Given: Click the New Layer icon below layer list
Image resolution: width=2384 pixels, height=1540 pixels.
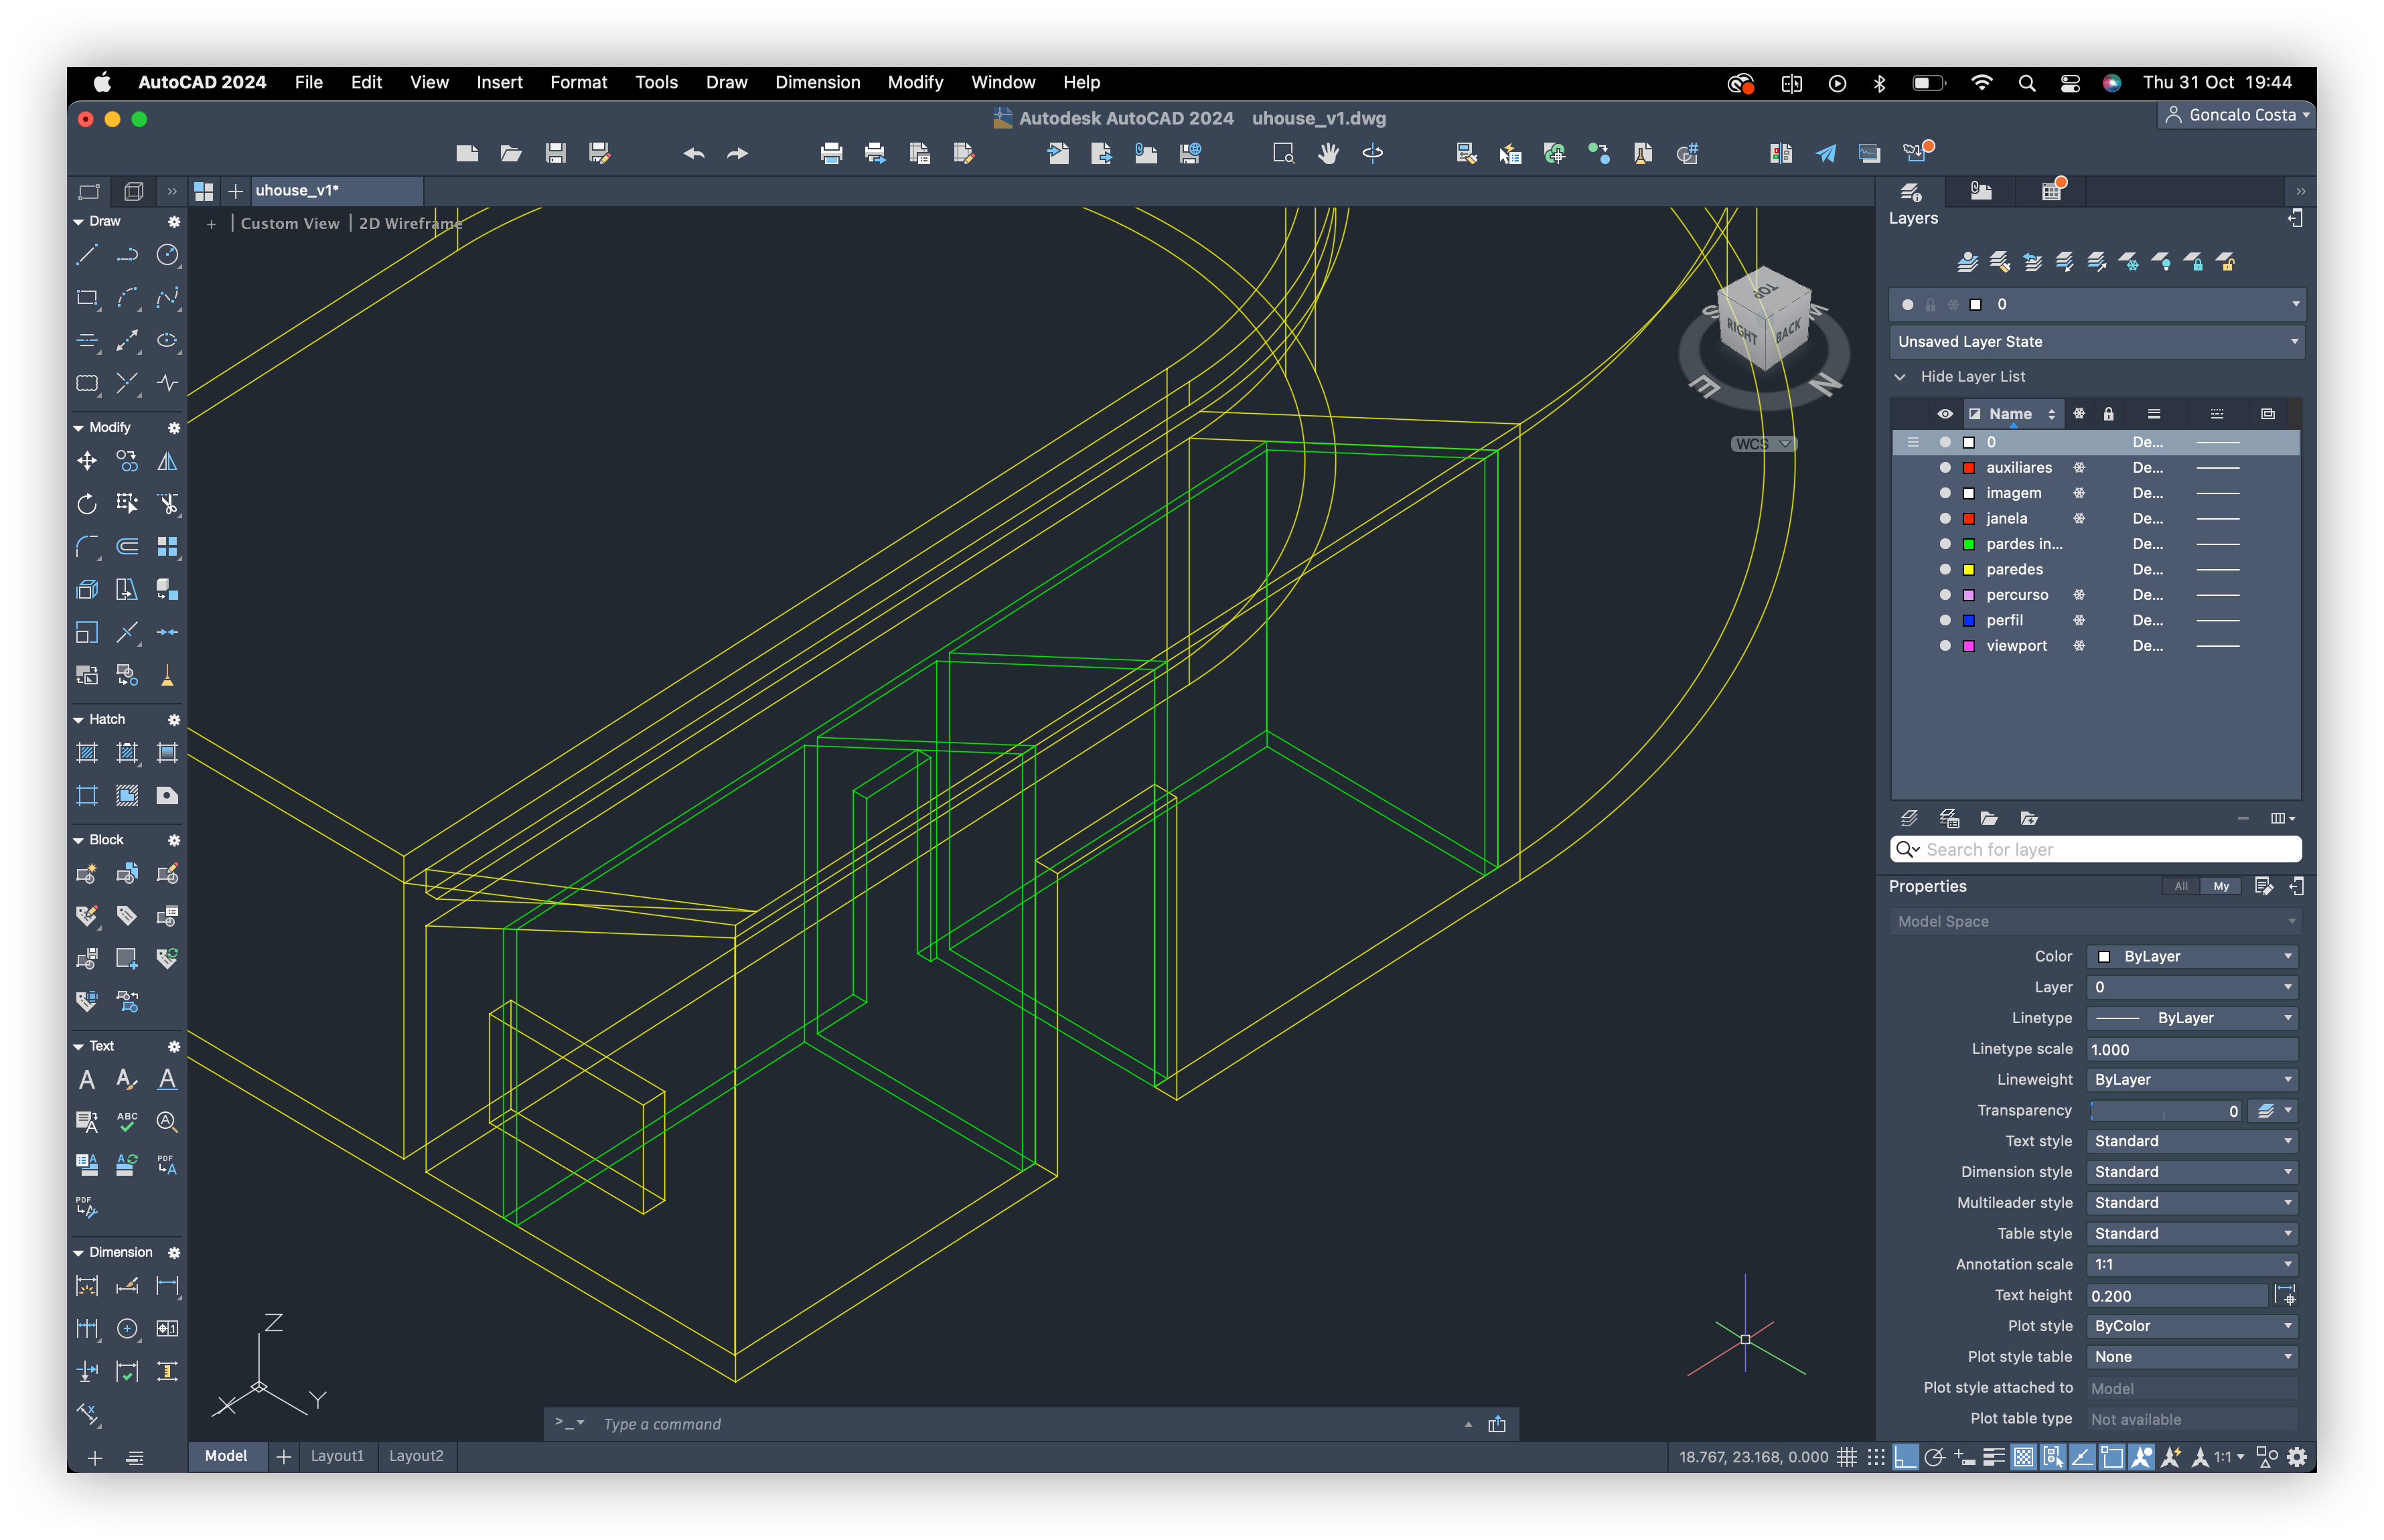Looking at the screenshot, I should (1909, 818).
